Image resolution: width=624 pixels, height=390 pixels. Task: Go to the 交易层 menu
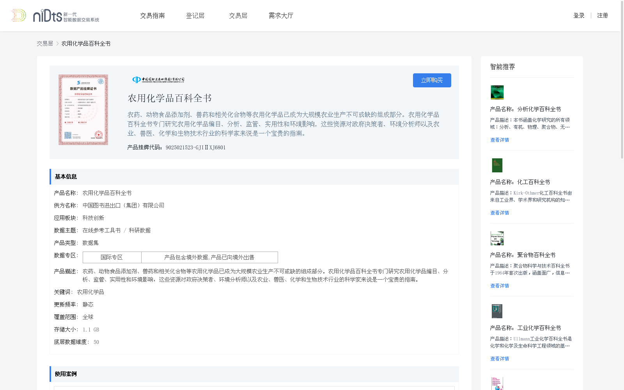click(238, 16)
